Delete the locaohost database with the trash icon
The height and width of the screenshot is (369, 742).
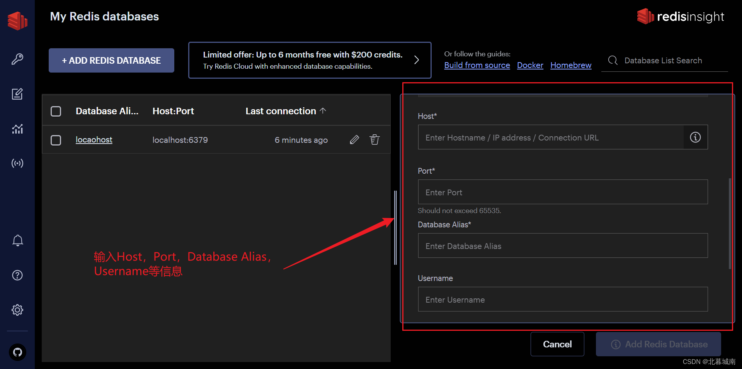[374, 140]
